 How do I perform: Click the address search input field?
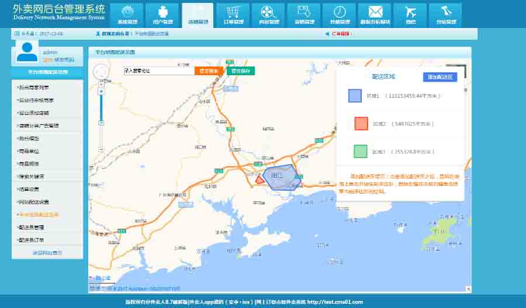point(158,71)
